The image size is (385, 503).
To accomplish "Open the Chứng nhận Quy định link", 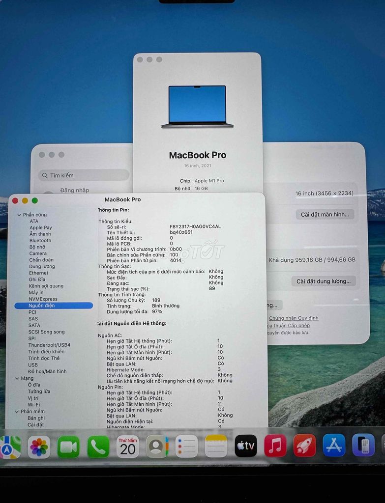I will 294,318.
